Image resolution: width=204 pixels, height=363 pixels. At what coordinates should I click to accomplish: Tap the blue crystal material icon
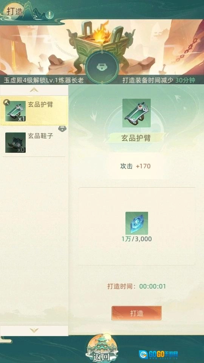coord(137,223)
